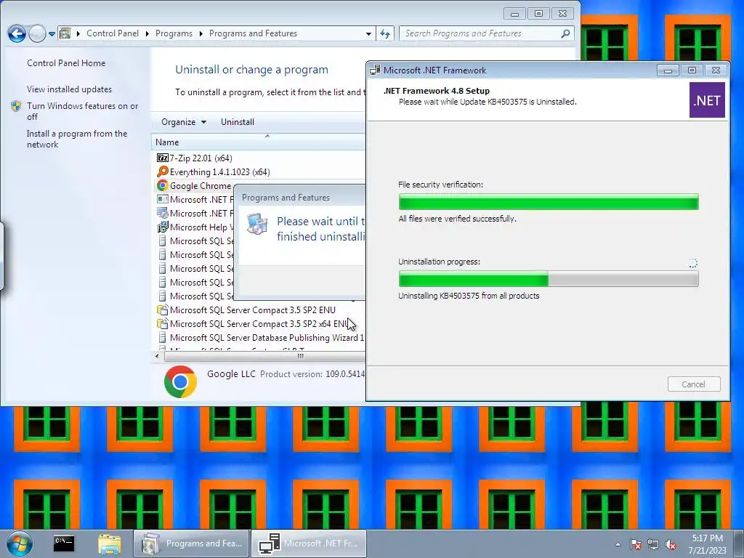Screen dimensions: 744x558
Task: Click left arrow of horizontal scrollbar
Action: pos(157,356)
